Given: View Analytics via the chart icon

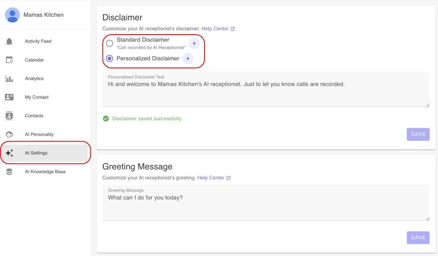Looking at the screenshot, I should pyautogui.click(x=9, y=78).
